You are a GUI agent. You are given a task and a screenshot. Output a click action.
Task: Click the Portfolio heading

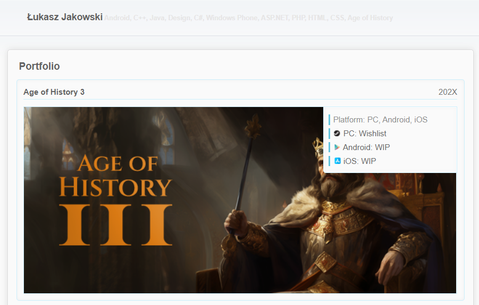[x=39, y=66]
